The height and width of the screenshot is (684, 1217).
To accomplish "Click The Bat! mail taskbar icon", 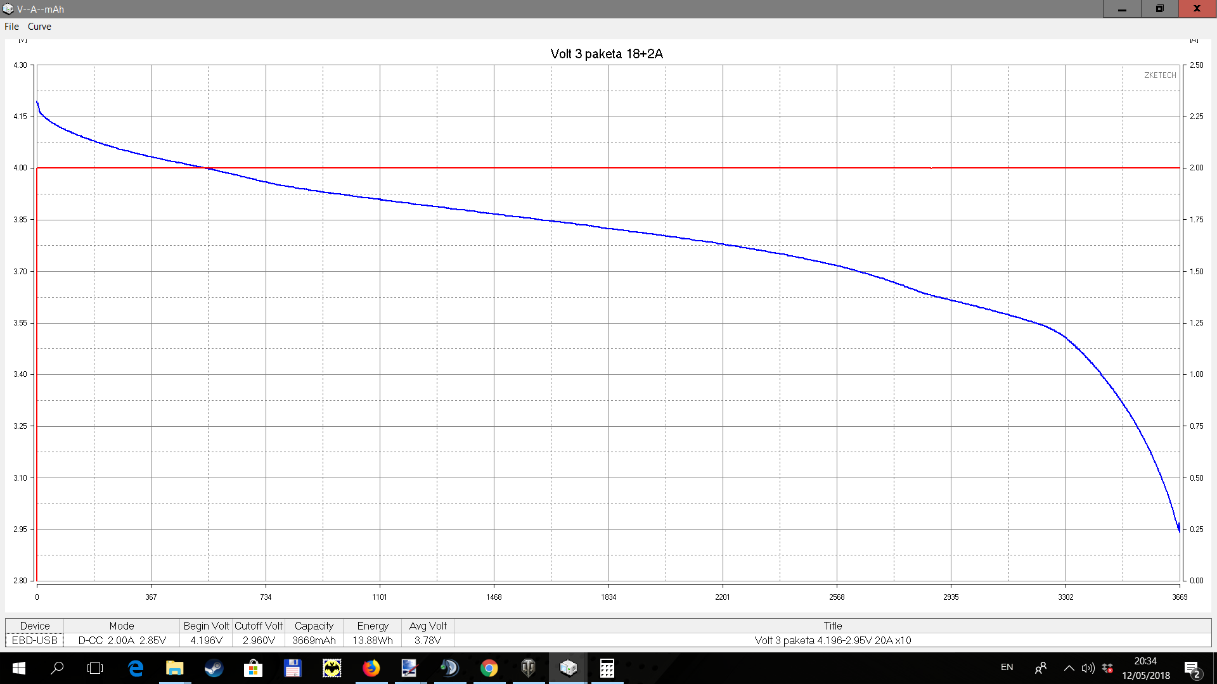I will click(x=332, y=668).
